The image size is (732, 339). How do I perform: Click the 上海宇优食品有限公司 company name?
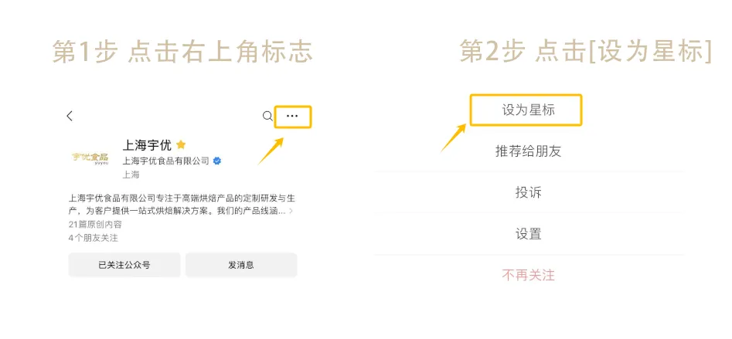pyautogui.click(x=165, y=161)
